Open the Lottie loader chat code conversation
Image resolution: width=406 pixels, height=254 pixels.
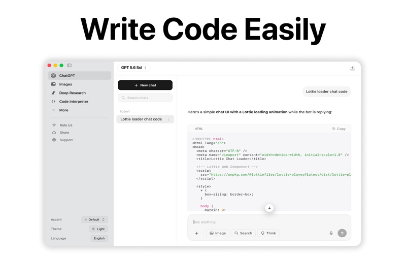[145, 119]
